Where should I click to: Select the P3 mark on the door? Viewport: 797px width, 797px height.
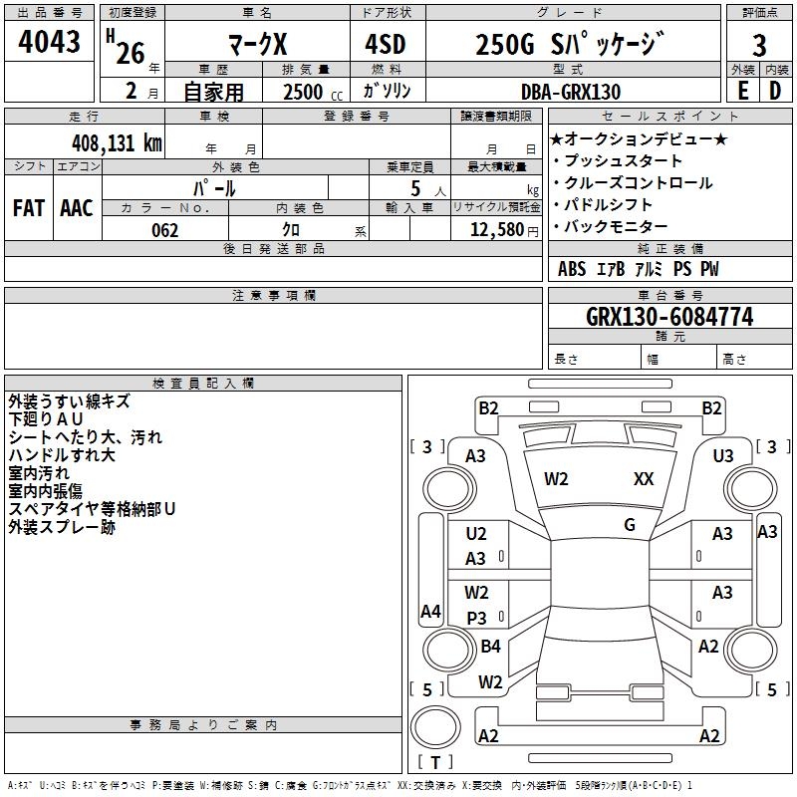(476, 618)
